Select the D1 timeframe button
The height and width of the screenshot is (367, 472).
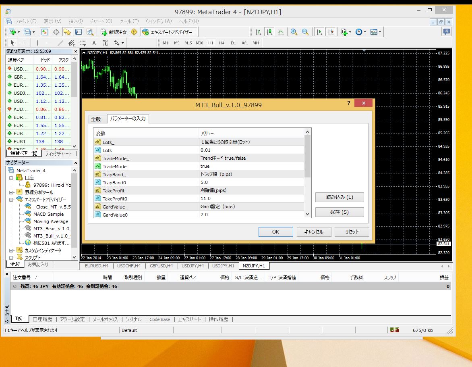[x=233, y=43]
